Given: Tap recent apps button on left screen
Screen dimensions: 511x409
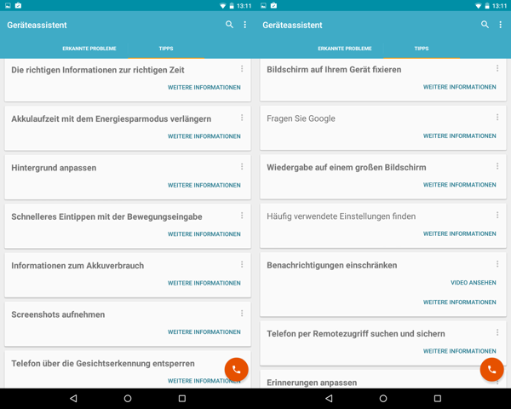Looking at the screenshot, I should 182,398.
